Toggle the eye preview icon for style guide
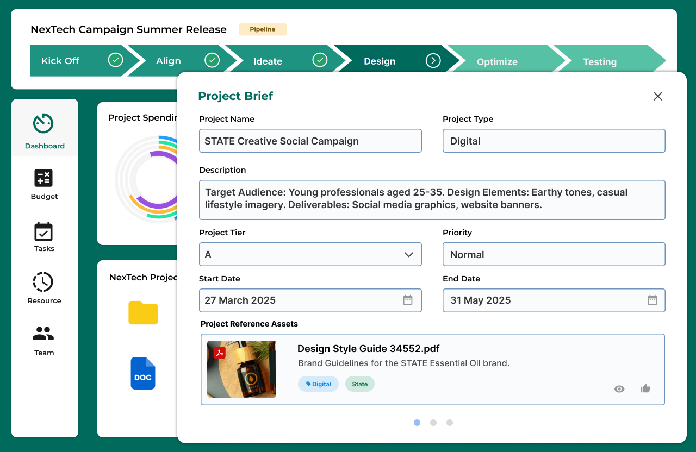696x452 pixels. pos(619,389)
